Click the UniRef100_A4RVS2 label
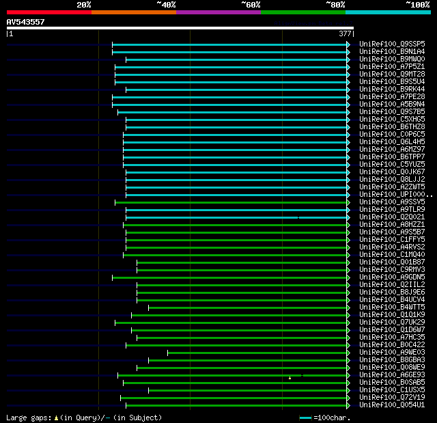Image resolution: width=437 pixels, height=423 pixels. click(392, 247)
